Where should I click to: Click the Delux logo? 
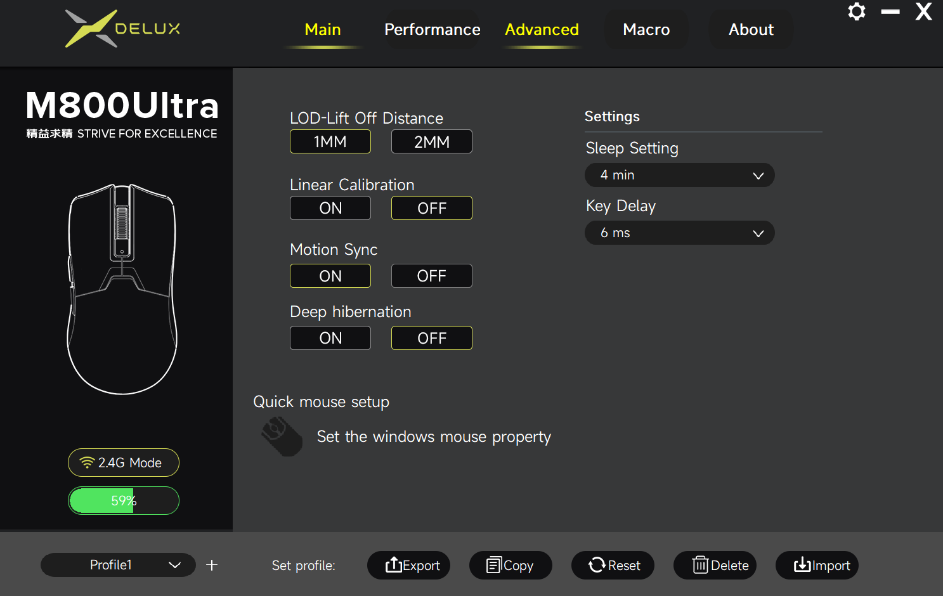click(122, 29)
